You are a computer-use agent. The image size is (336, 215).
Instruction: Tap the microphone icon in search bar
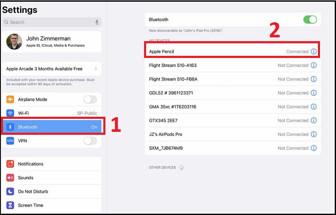pyautogui.click(x=97, y=22)
